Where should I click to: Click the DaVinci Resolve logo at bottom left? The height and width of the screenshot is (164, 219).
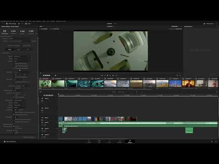(5, 142)
